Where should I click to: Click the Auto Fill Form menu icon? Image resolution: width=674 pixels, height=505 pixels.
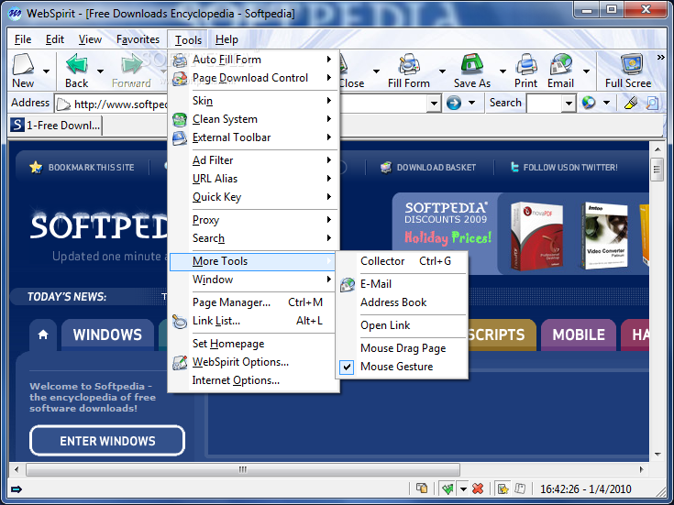point(180,60)
